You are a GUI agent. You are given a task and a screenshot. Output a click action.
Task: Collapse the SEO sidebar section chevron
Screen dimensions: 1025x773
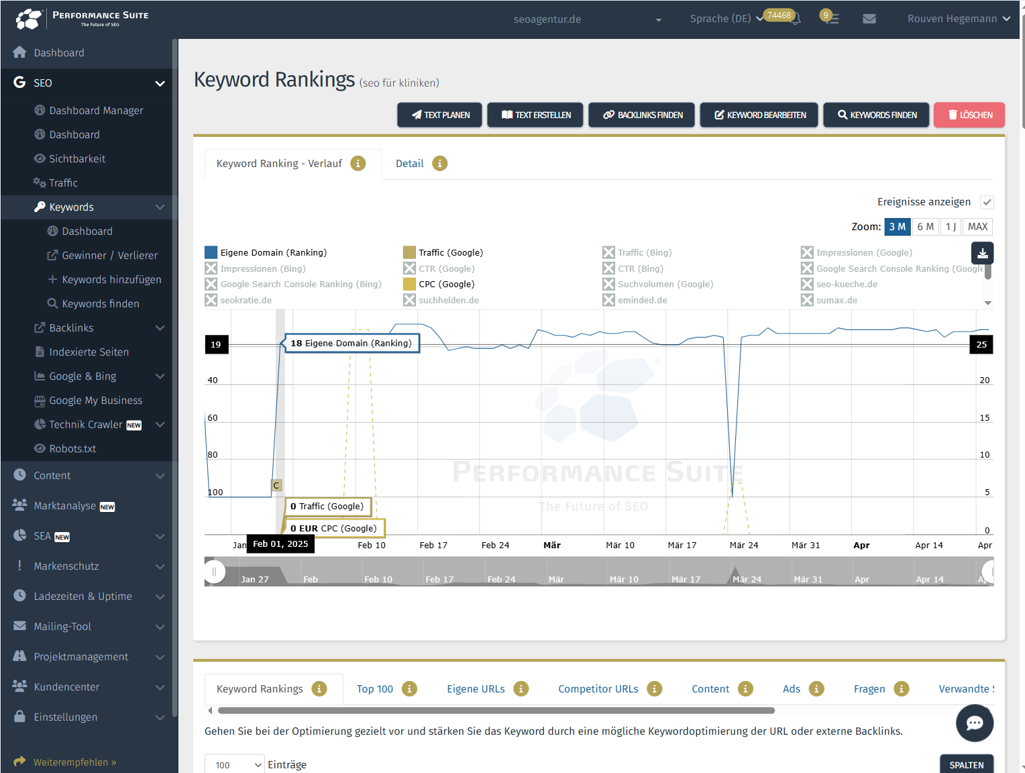click(160, 83)
